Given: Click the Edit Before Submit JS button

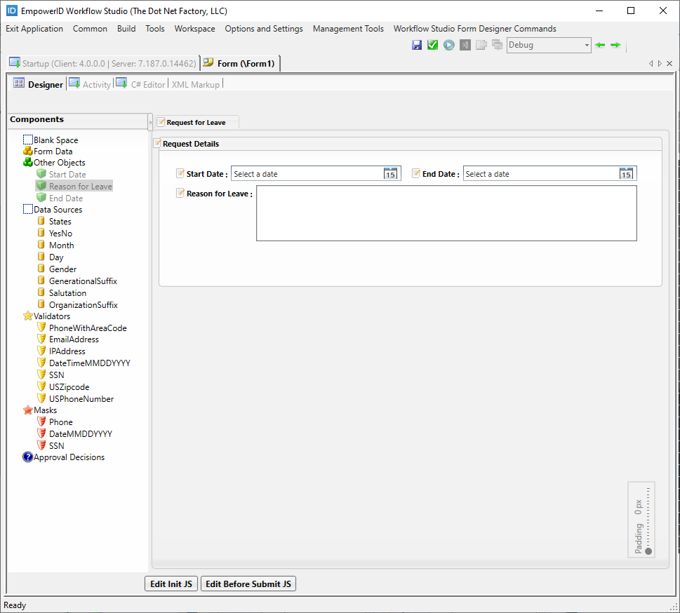Looking at the screenshot, I should pos(248,584).
